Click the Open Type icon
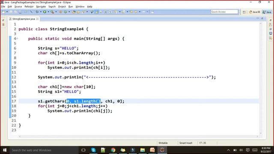This screenshot has width=274, height=154. pyautogui.click(x=74, y=12)
